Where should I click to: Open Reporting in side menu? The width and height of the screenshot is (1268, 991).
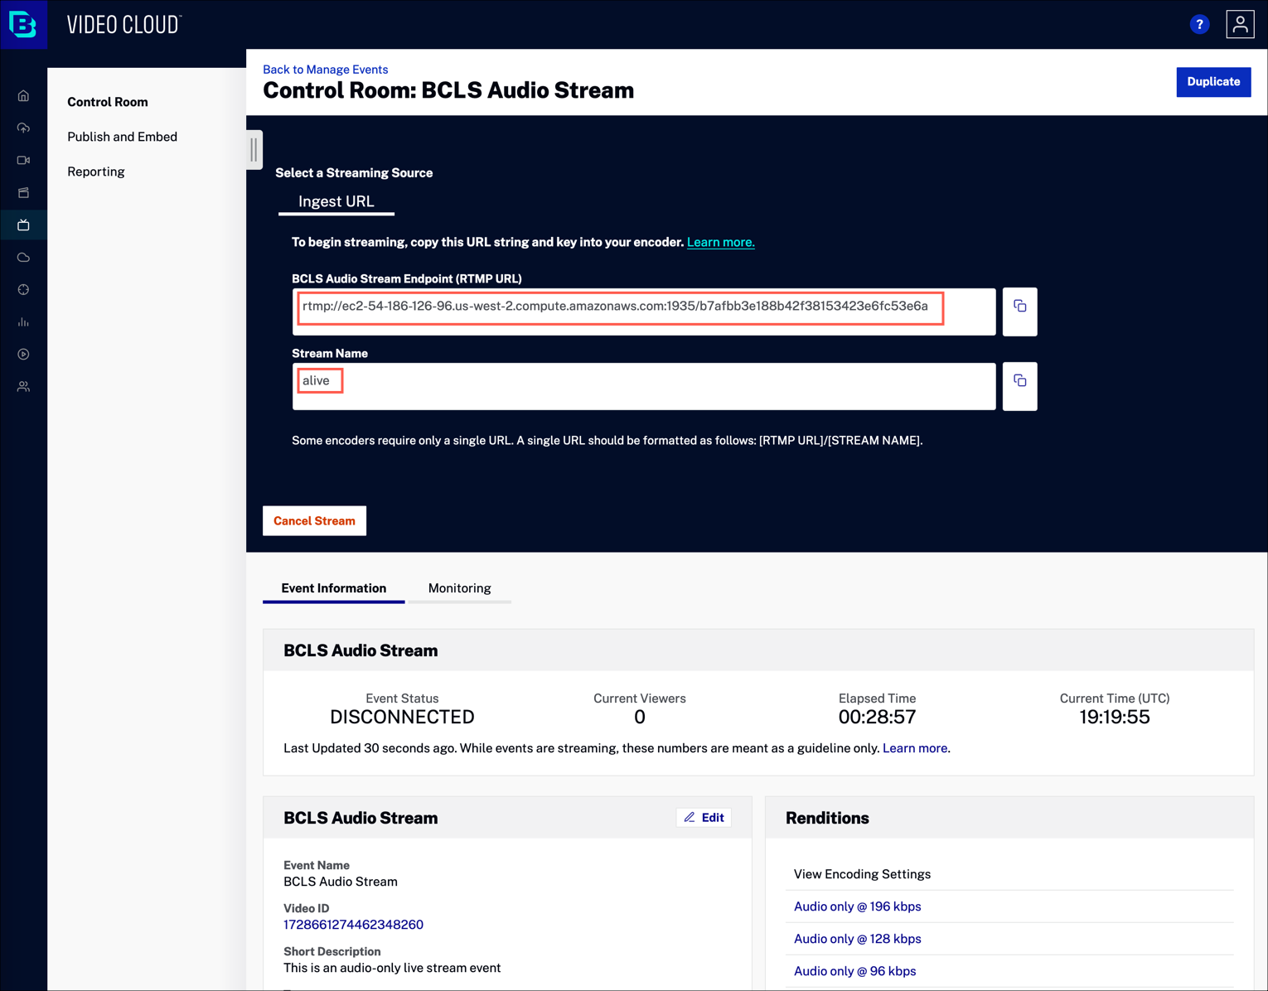(96, 172)
